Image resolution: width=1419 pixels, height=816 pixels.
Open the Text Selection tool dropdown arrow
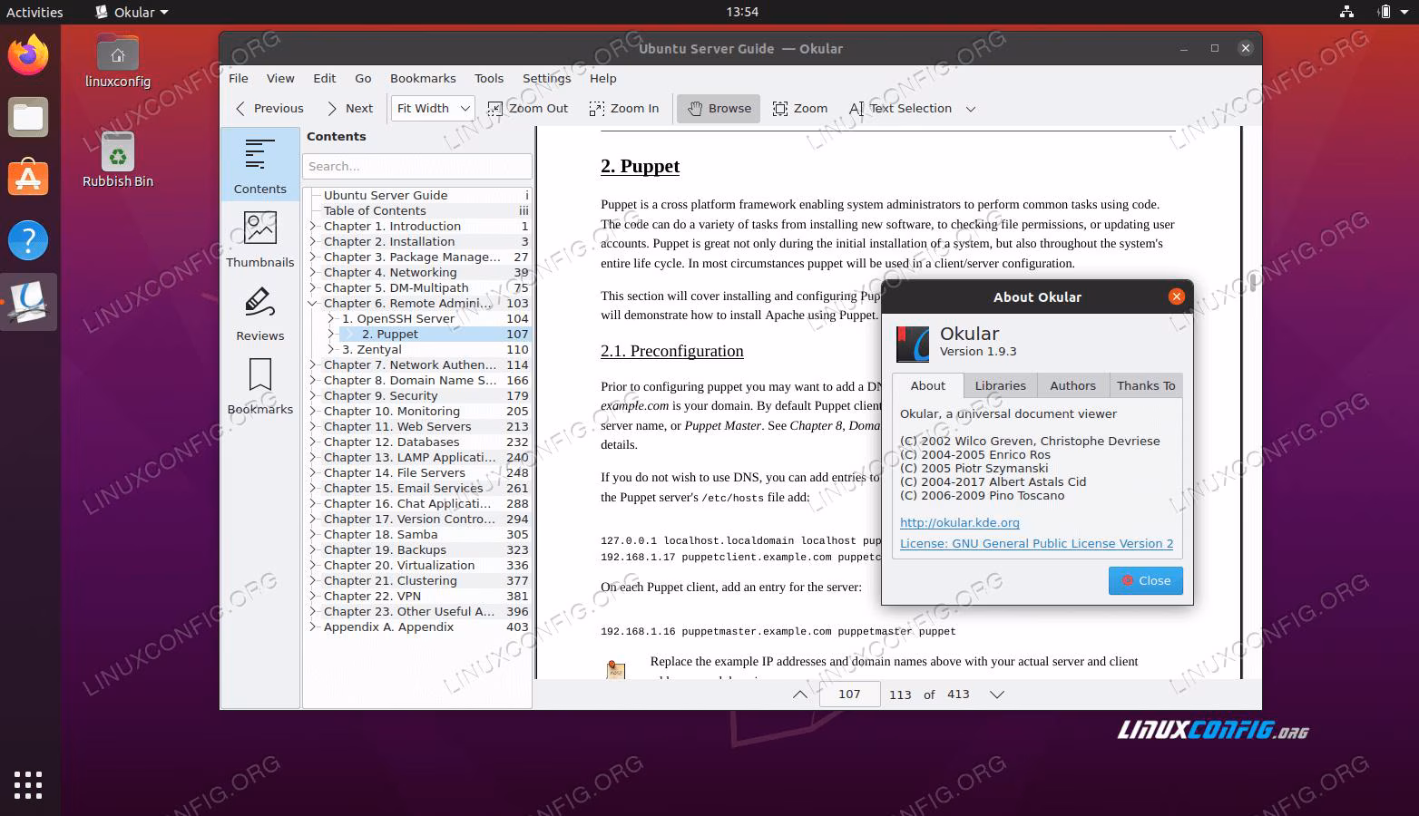coord(971,109)
